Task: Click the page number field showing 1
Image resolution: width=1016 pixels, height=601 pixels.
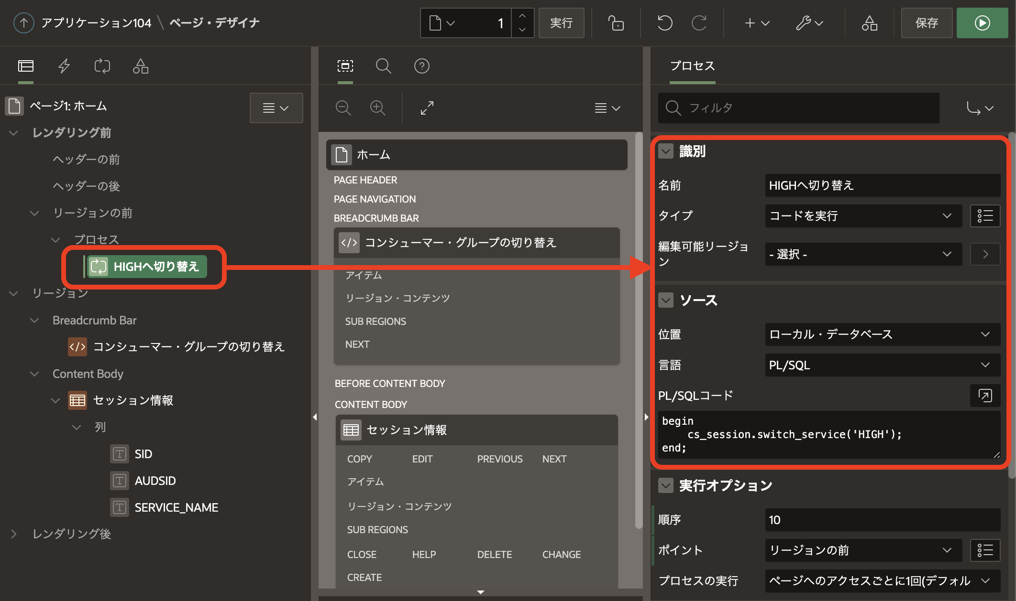Action: tap(487, 22)
